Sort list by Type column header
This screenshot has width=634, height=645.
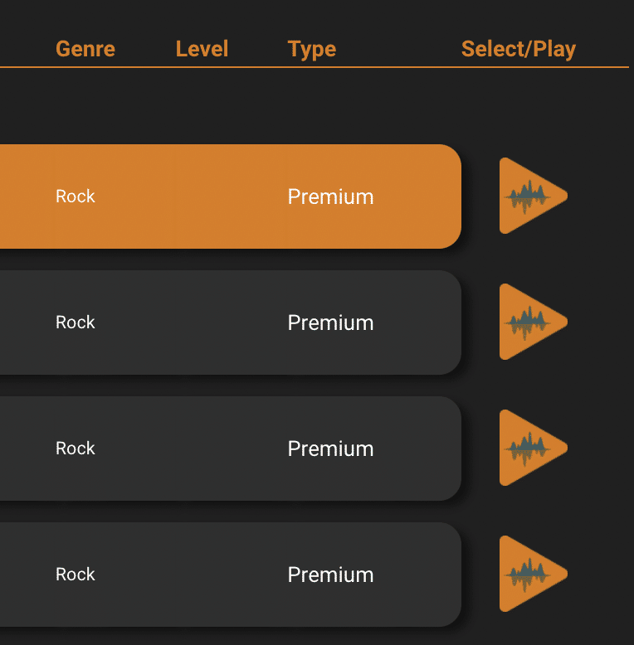(x=312, y=50)
